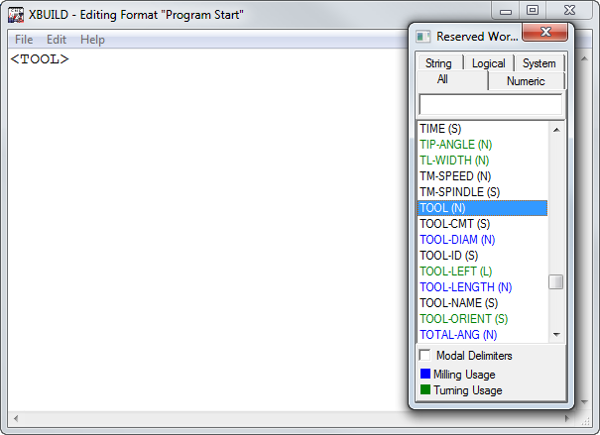Select TOOL-LENGTH (N) reserved word
The image size is (600, 435).
pyautogui.click(x=482, y=287)
